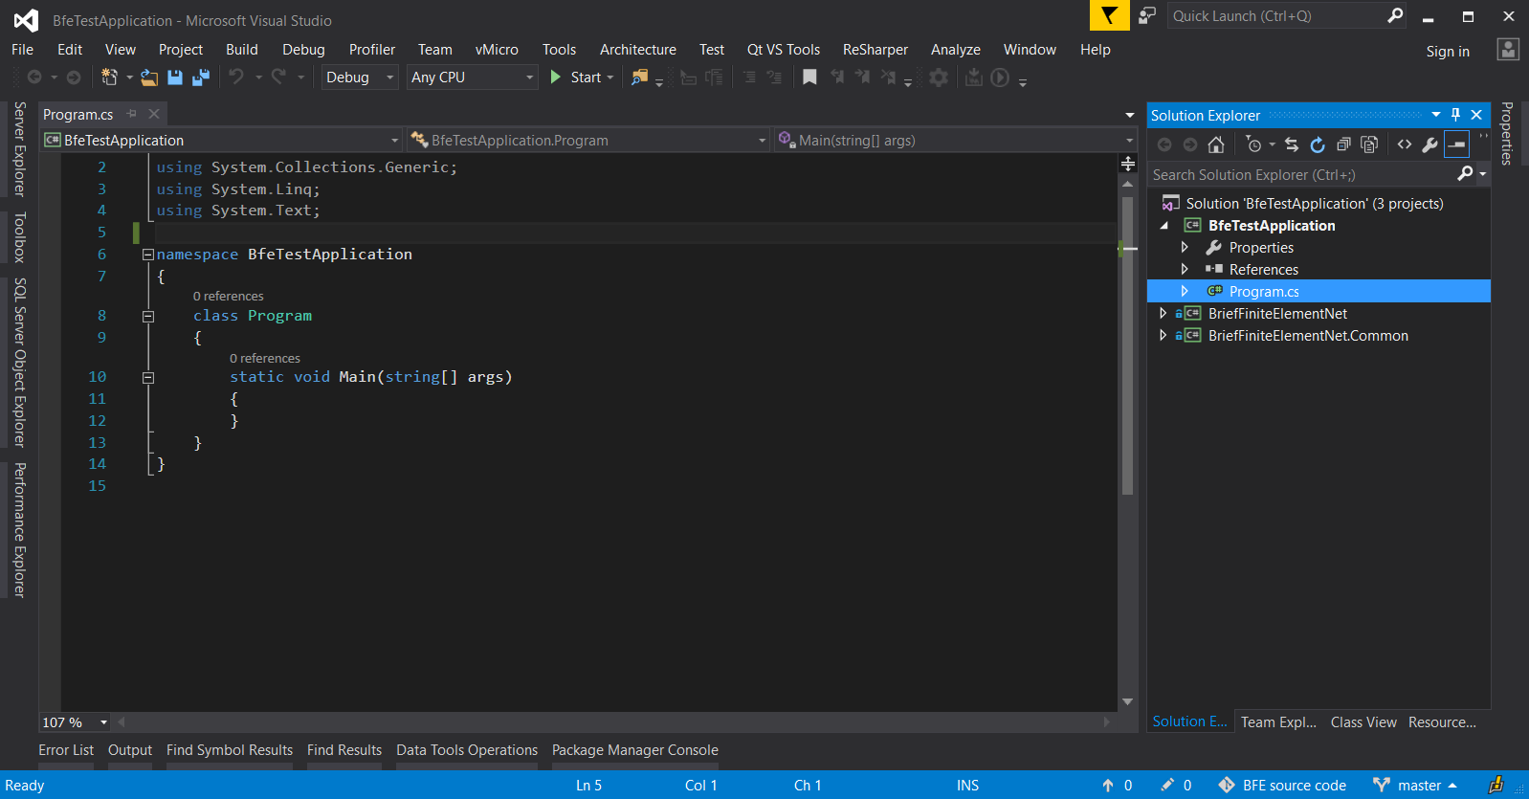
Task: Click the Save All toolbar icon
Action: coord(201,78)
